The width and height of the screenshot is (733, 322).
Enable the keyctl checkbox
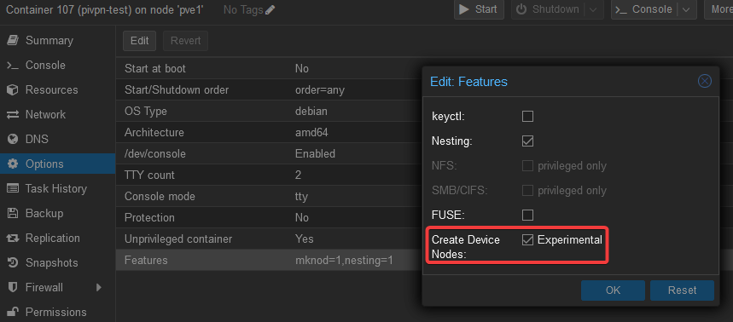click(x=527, y=116)
